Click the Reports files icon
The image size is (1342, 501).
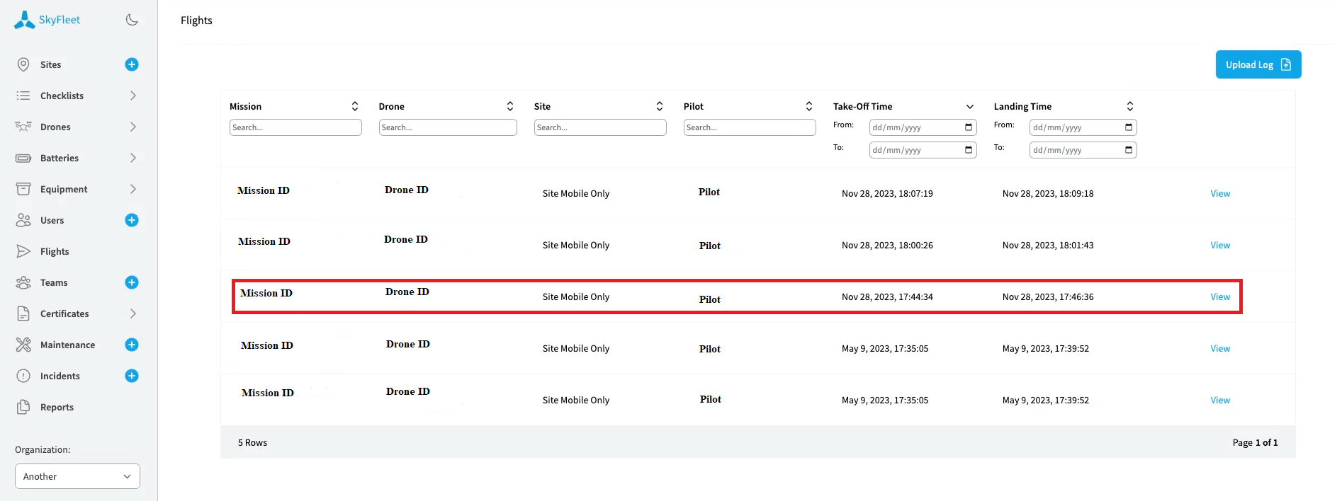[23, 407]
